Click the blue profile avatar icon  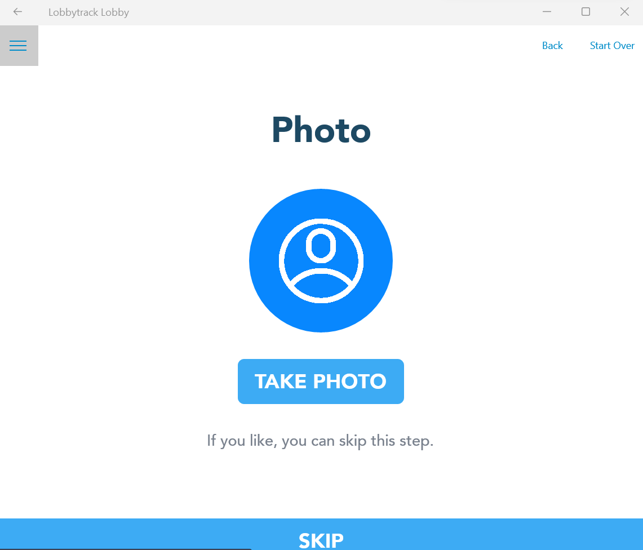[321, 260]
